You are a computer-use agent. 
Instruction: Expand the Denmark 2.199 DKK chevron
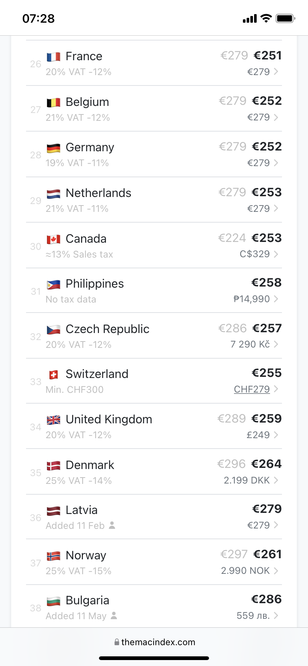[x=276, y=480]
